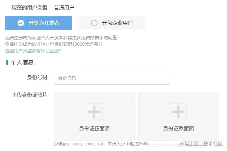
Task: Click the 身份号码 field label
Action: [x=37, y=77]
